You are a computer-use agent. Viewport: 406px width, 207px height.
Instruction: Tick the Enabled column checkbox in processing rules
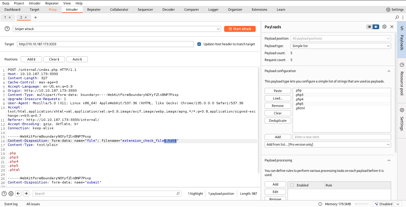pyautogui.click(x=292, y=185)
